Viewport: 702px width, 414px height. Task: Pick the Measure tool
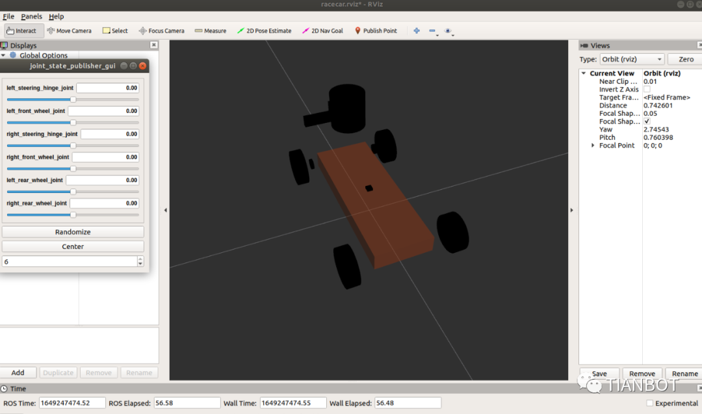click(211, 31)
